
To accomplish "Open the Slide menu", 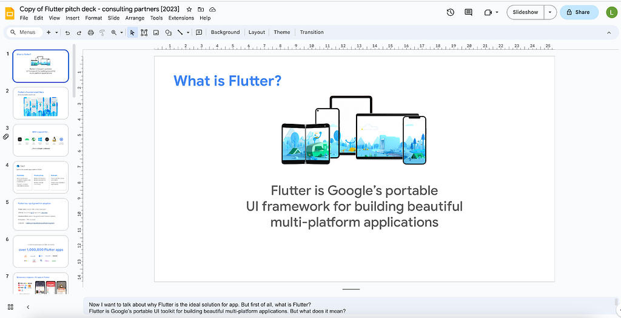I will [x=113, y=18].
